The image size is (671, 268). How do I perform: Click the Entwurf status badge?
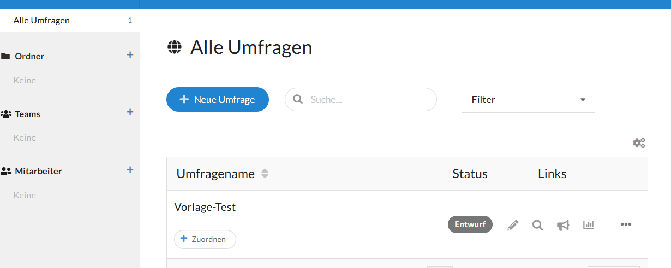470,224
